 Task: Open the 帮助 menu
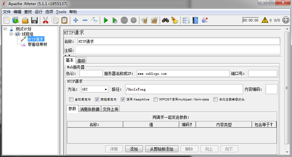pyautogui.click(x=73, y=12)
